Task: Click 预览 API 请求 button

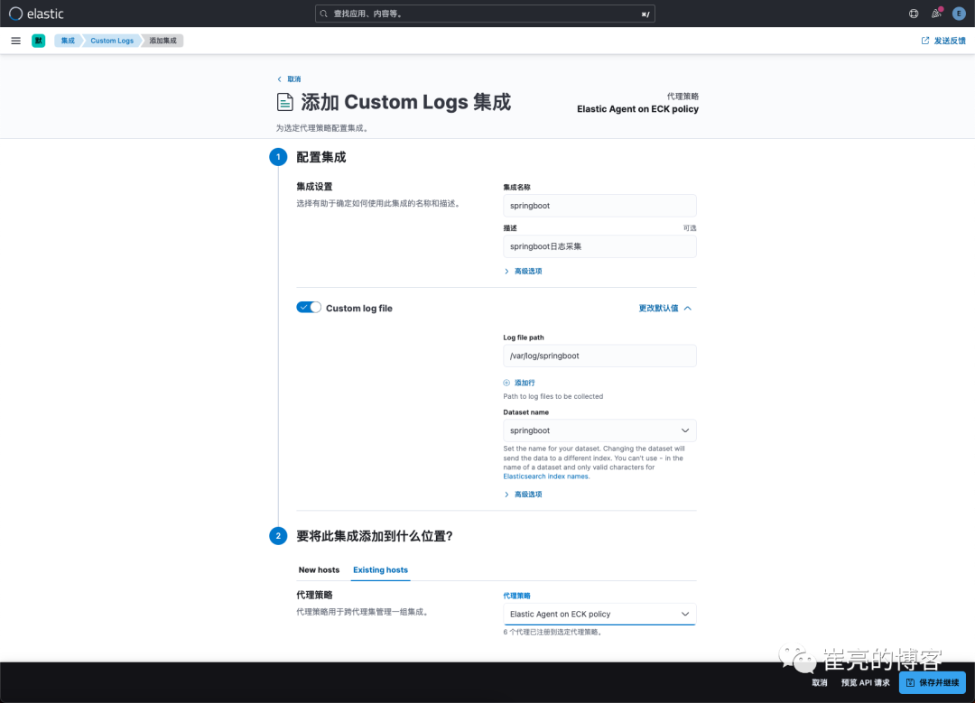Action: point(866,682)
